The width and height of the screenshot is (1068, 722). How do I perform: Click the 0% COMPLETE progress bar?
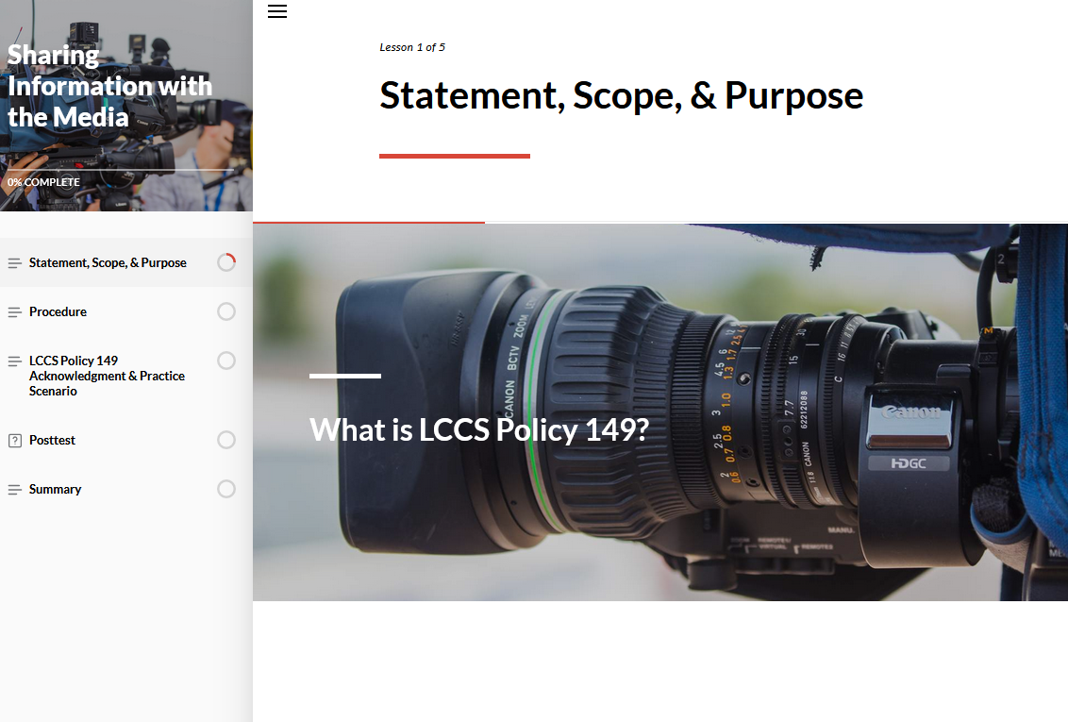121,170
